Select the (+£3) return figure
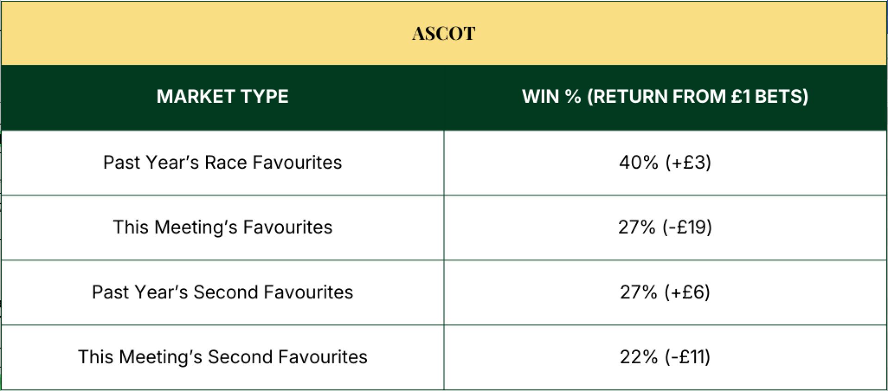Screen dimensions: 888x391 coord(688,162)
